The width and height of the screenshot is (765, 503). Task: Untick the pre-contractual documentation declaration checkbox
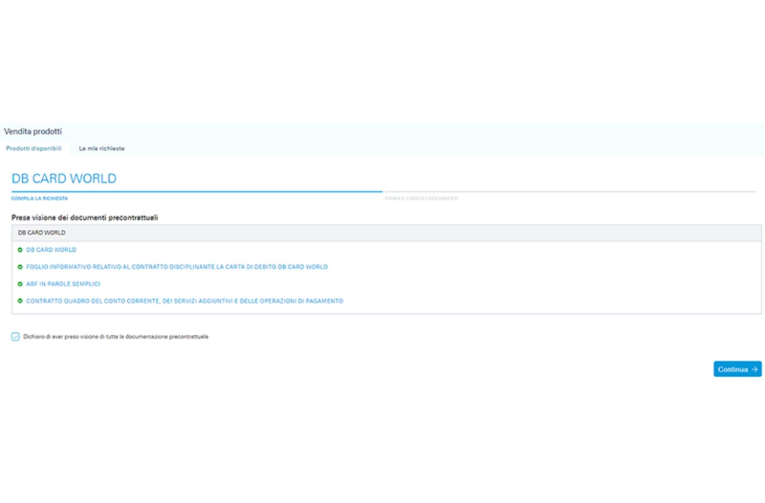tap(16, 337)
